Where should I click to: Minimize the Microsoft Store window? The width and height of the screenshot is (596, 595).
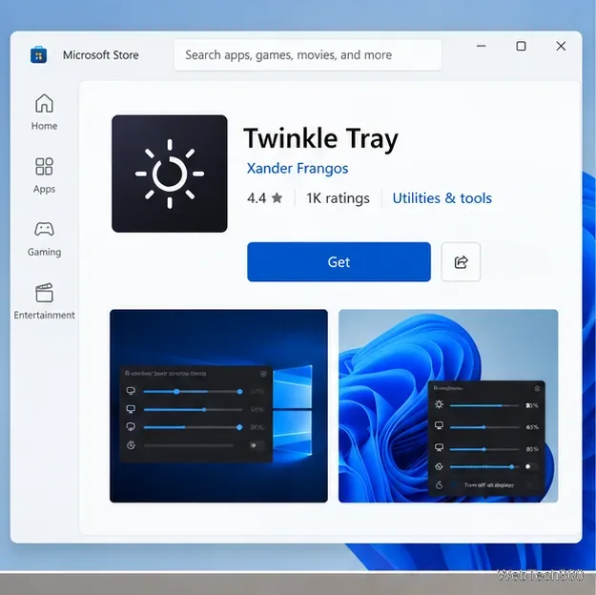pos(482,46)
